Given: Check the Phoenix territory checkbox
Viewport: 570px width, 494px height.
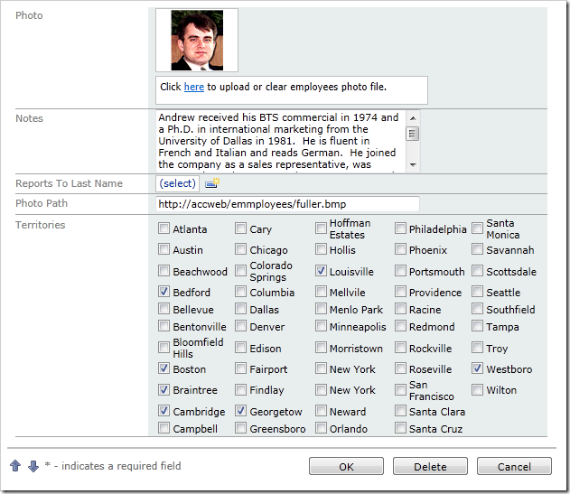Looking at the screenshot, I should (x=400, y=249).
